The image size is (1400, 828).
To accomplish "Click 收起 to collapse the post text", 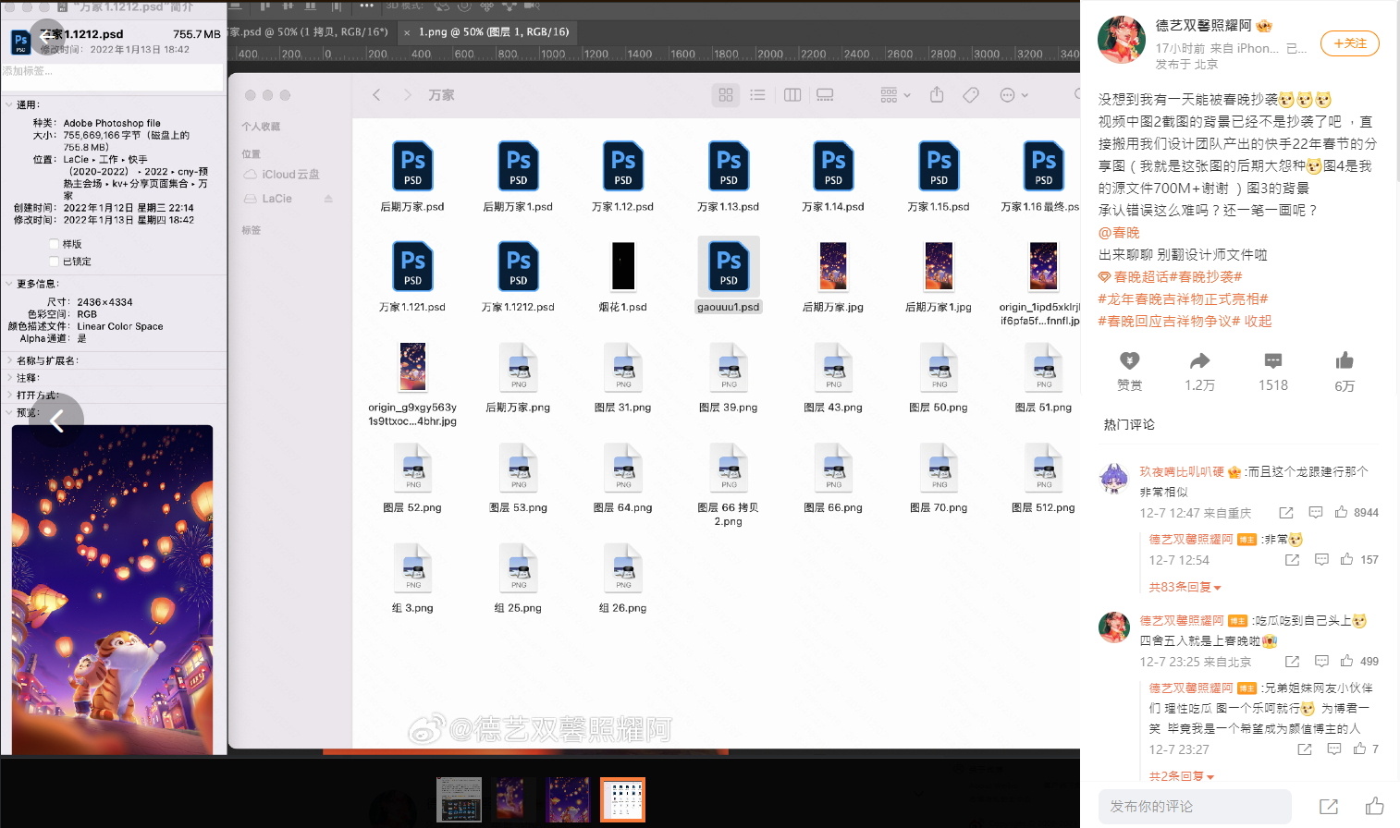I will click(1258, 321).
